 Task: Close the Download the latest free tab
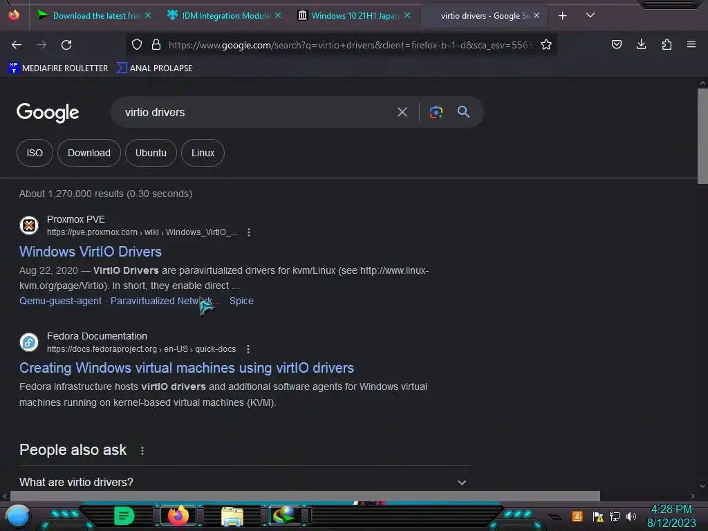click(x=148, y=15)
